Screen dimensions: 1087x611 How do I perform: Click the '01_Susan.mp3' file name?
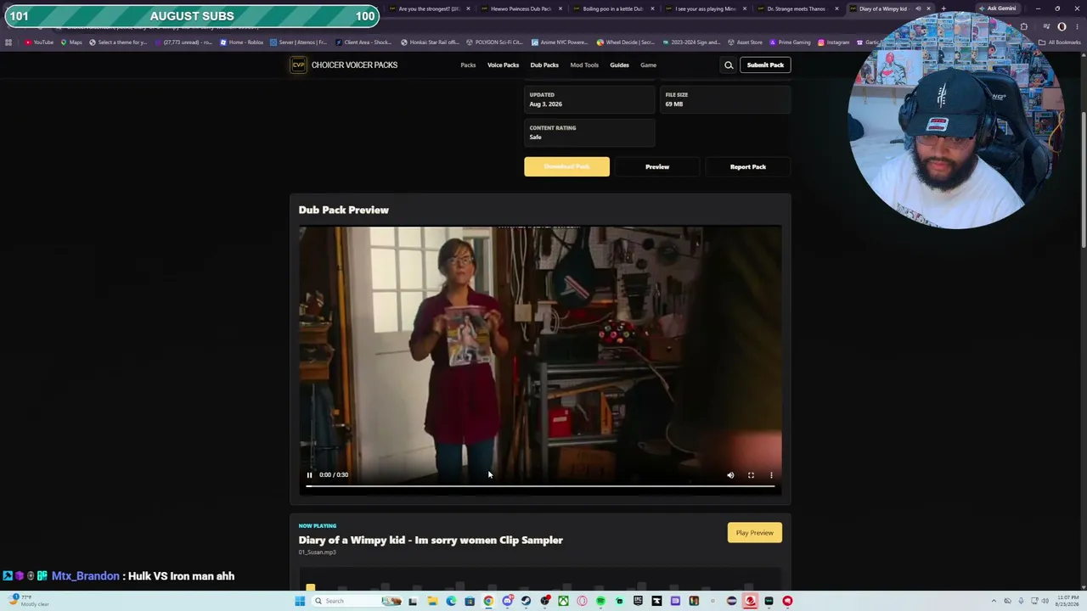point(317,552)
